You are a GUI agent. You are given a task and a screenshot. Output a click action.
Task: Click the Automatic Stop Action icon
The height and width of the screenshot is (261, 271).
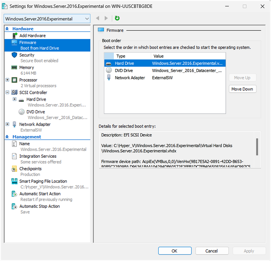pos(14,206)
